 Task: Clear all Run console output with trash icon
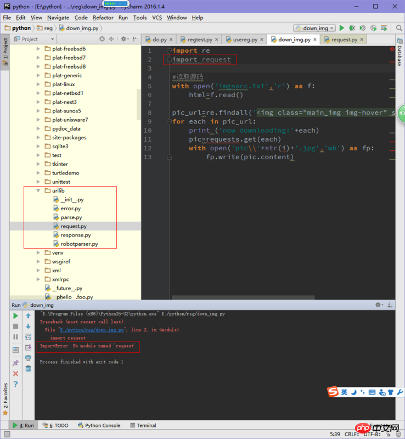click(28, 368)
